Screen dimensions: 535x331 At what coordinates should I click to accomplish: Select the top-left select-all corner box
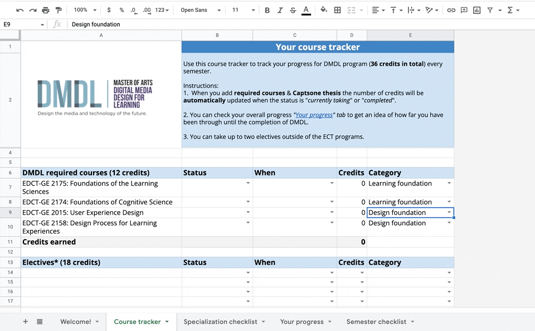(x=10, y=35)
